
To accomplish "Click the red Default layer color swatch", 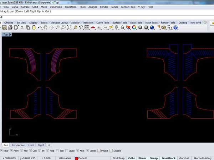I will [x=76, y=158].
